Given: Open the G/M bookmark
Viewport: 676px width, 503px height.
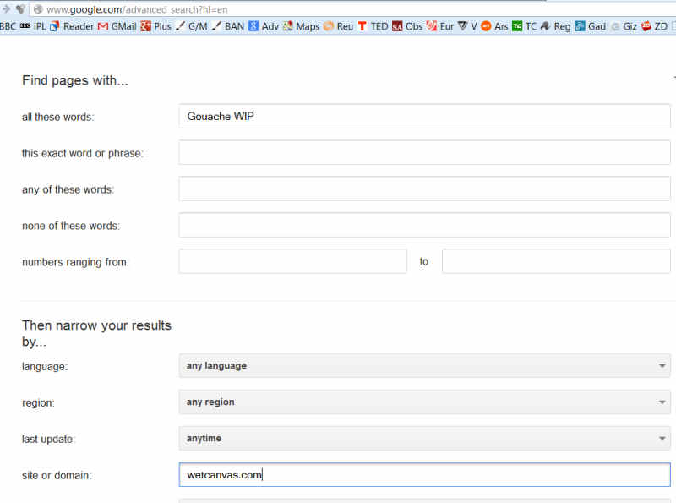Looking at the screenshot, I should click(x=192, y=27).
